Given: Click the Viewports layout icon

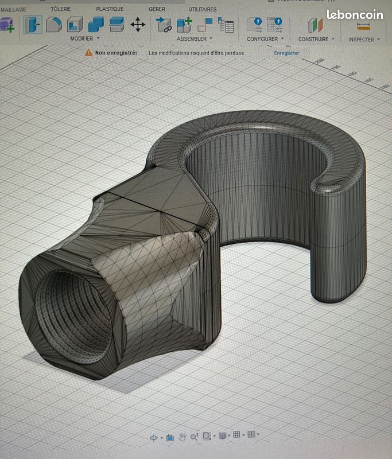Looking at the screenshot, I should pyautogui.click(x=251, y=434).
